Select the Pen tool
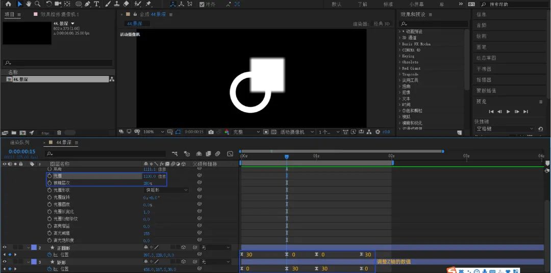Screen dimensions: 551x273 click(x=88, y=4)
